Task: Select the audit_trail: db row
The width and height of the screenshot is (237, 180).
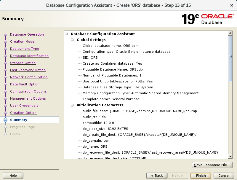Action: pyautogui.click(x=94, y=117)
